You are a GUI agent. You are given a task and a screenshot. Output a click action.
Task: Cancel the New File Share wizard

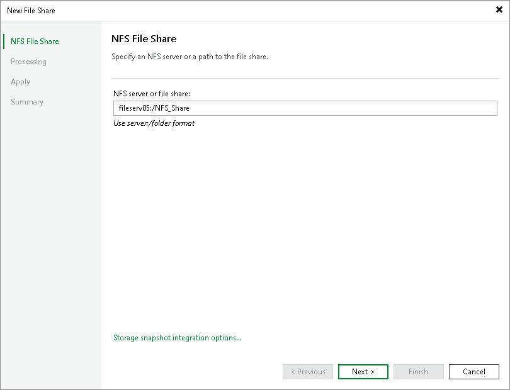click(474, 372)
